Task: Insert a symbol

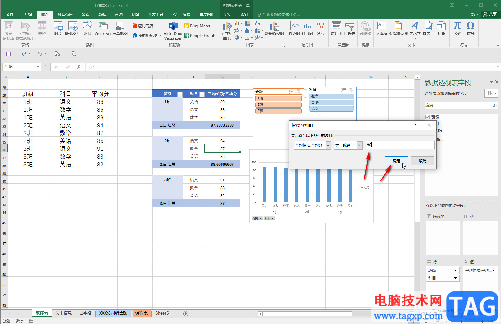Action: 471,28
